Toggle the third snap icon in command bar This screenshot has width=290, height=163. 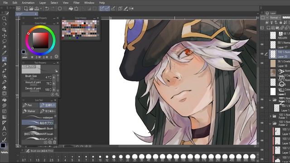pyautogui.click(x=113, y=9)
